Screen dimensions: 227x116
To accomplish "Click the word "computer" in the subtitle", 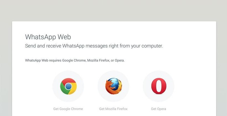I will (152, 46).
